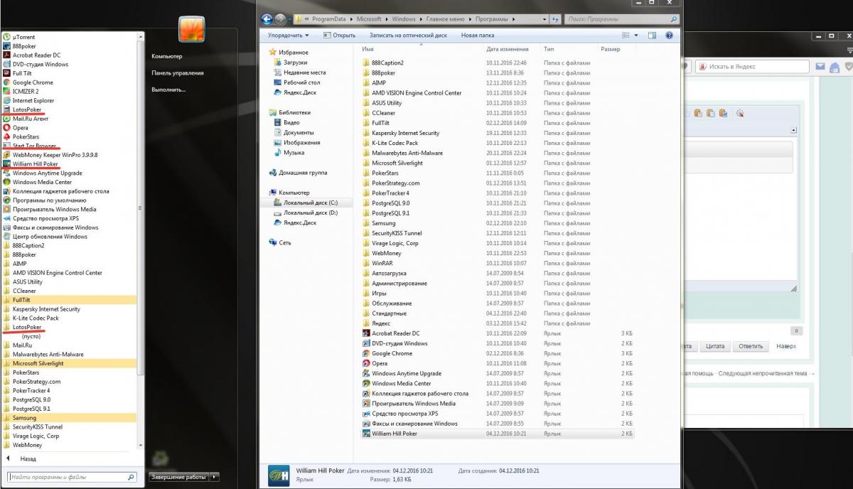The width and height of the screenshot is (853, 489).
Task: Open PokerStars shortcut in Start menu
Action: 26,136
